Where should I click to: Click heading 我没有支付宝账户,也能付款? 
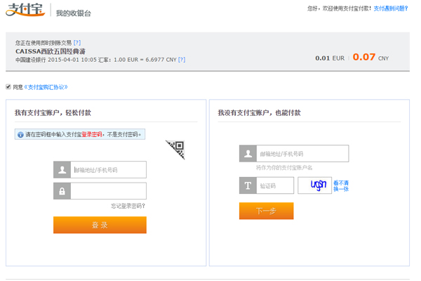tap(259, 112)
